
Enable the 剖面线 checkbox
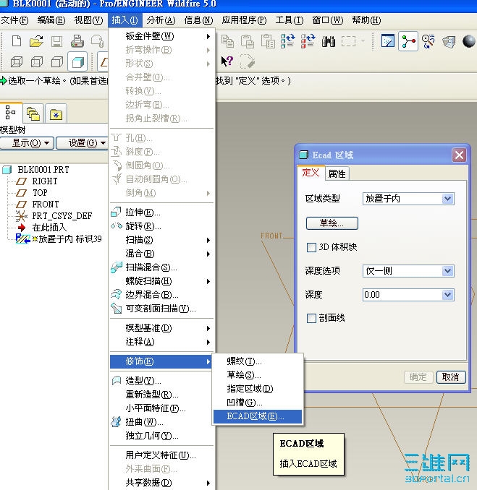point(311,319)
